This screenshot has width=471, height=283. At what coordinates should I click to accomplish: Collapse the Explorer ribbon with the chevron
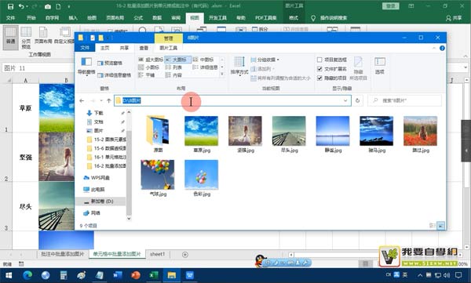coord(433,48)
